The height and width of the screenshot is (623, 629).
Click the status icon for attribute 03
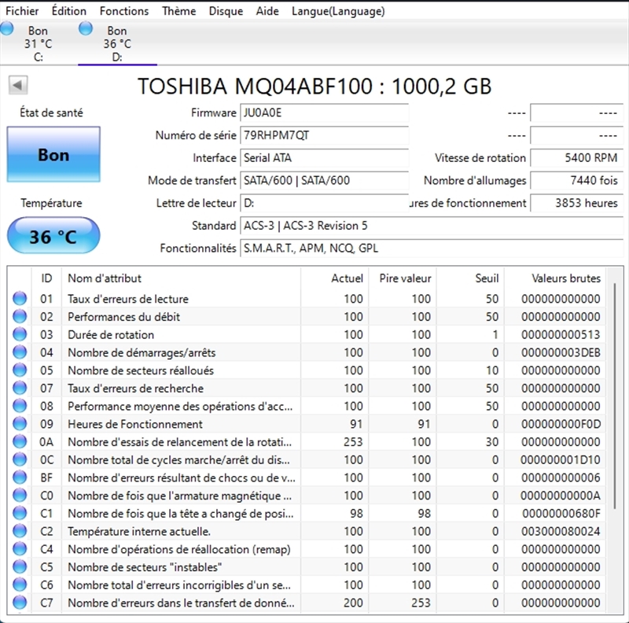(20, 334)
